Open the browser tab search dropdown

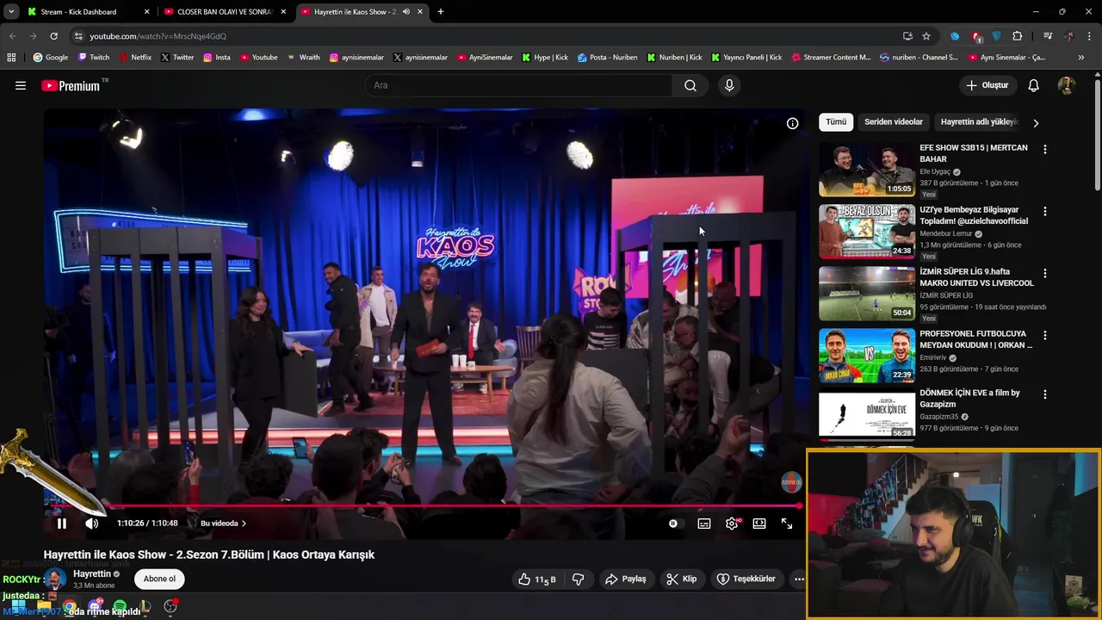coord(11,12)
